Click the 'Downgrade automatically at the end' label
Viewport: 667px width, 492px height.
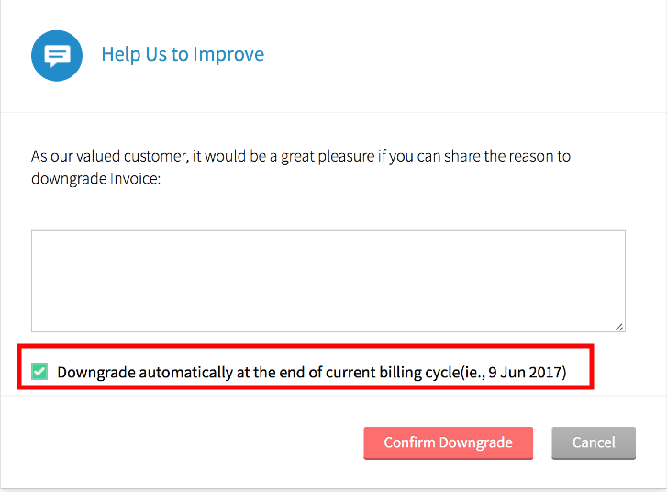[x=174, y=373]
